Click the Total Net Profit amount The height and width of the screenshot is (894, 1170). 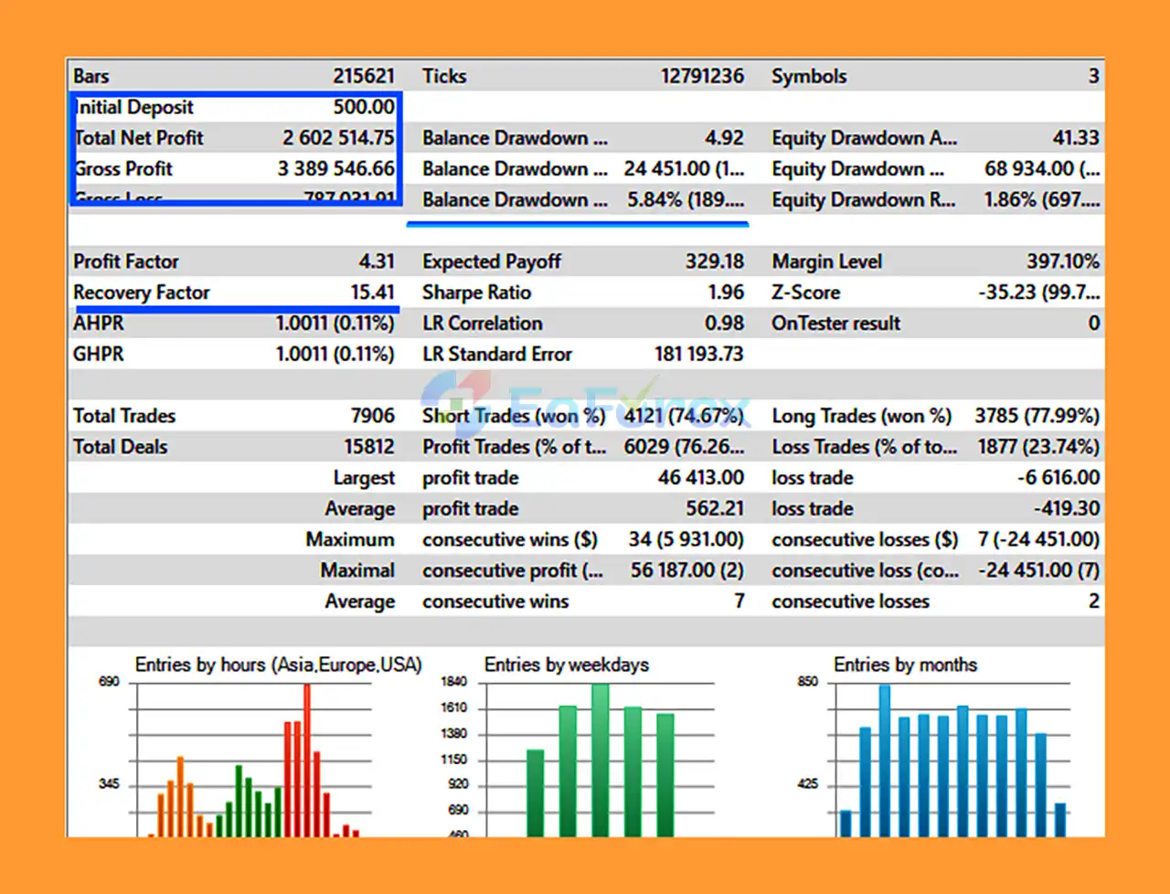pyautogui.click(x=337, y=138)
